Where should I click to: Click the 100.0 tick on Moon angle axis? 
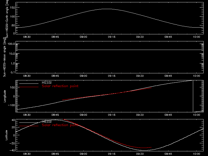[11, 44]
